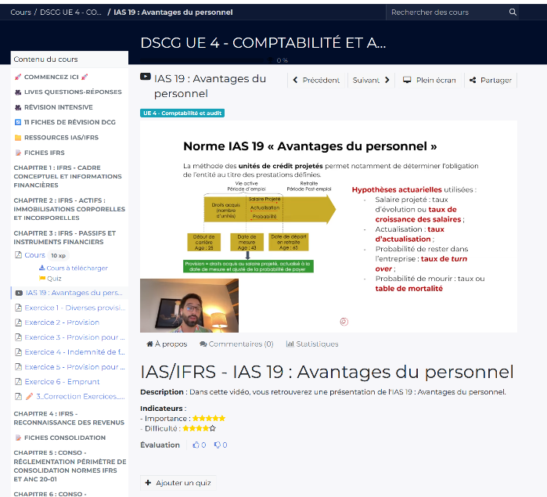Open the Quiz under Cours
This screenshot has height=497, width=547.
(x=54, y=279)
